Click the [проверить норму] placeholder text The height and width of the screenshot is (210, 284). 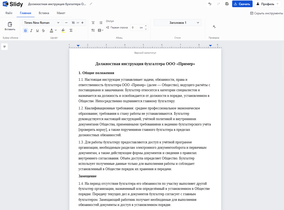[x=93, y=130]
